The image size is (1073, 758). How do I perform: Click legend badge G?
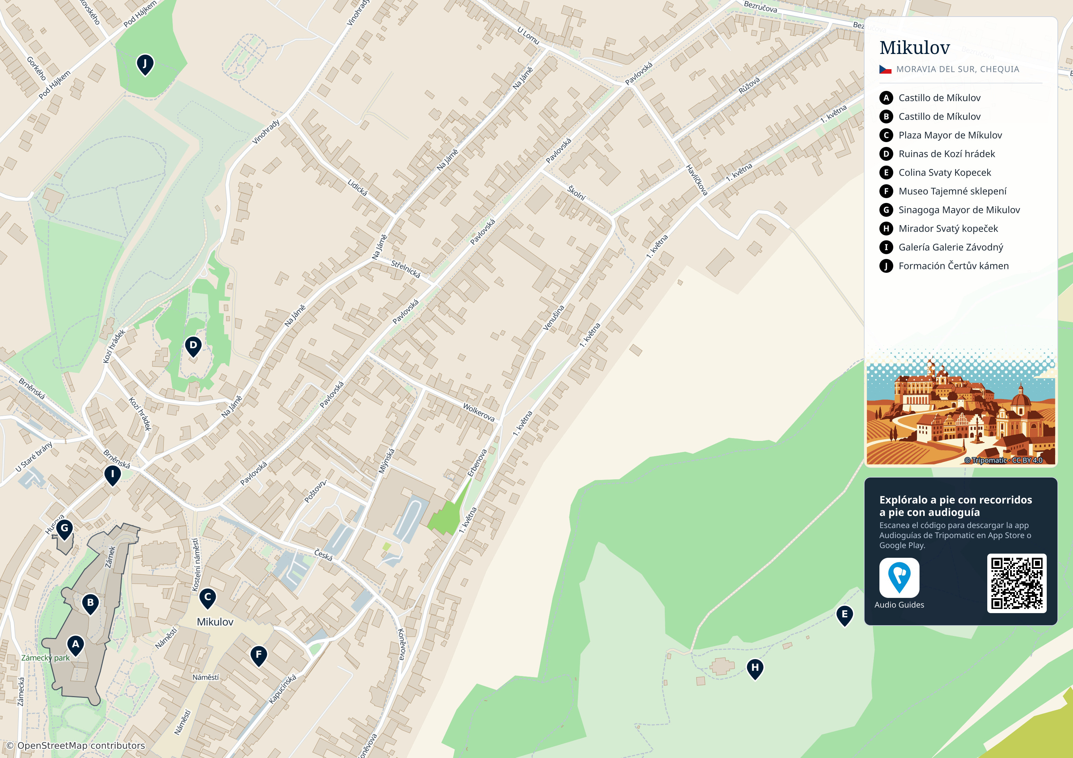pyautogui.click(x=886, y=210)
